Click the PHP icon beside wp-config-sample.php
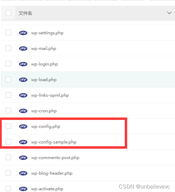The image size is (175, 192). tap(23, 142)
